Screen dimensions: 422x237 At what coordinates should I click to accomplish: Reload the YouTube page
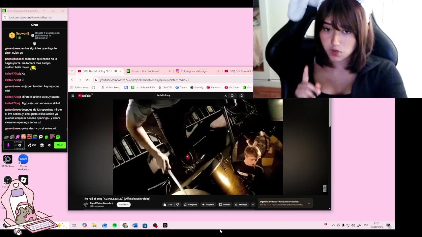click(87, 80)
